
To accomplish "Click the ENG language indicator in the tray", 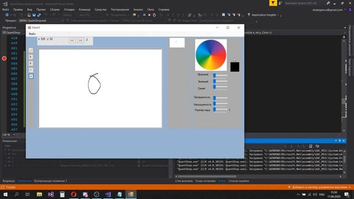I will point(321,195).
